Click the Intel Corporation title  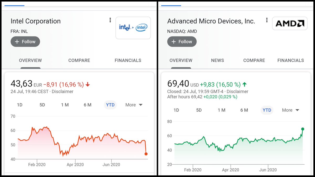pyautogui.click(x=36, y=21)
